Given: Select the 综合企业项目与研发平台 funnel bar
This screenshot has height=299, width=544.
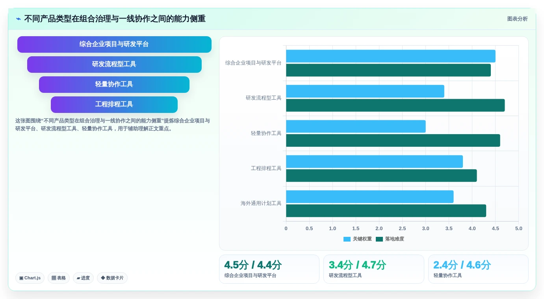Looking at the screenshot, I should click(114, 44).
